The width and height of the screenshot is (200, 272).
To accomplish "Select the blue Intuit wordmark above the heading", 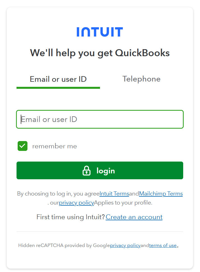I will pyautogui.click(x=99, y=32).
